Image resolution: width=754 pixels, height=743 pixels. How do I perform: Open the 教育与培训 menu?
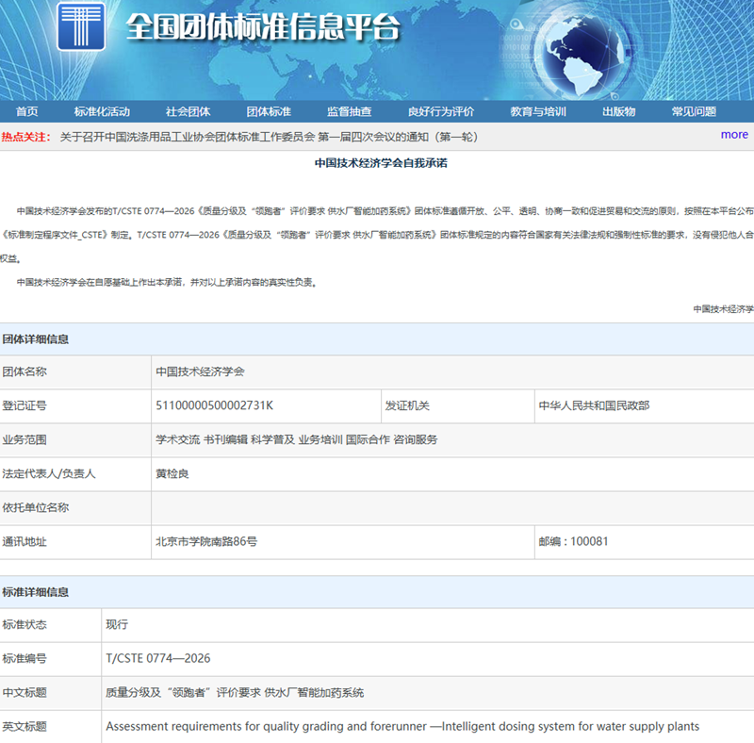click(538, 111)
